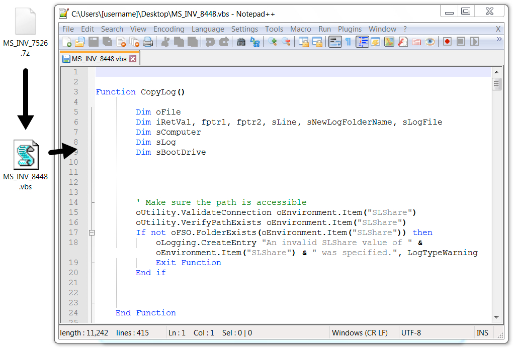Click the vertical scrollbar thumb
The height and width of the screenshot is (350, 513).
pos(496,84)
